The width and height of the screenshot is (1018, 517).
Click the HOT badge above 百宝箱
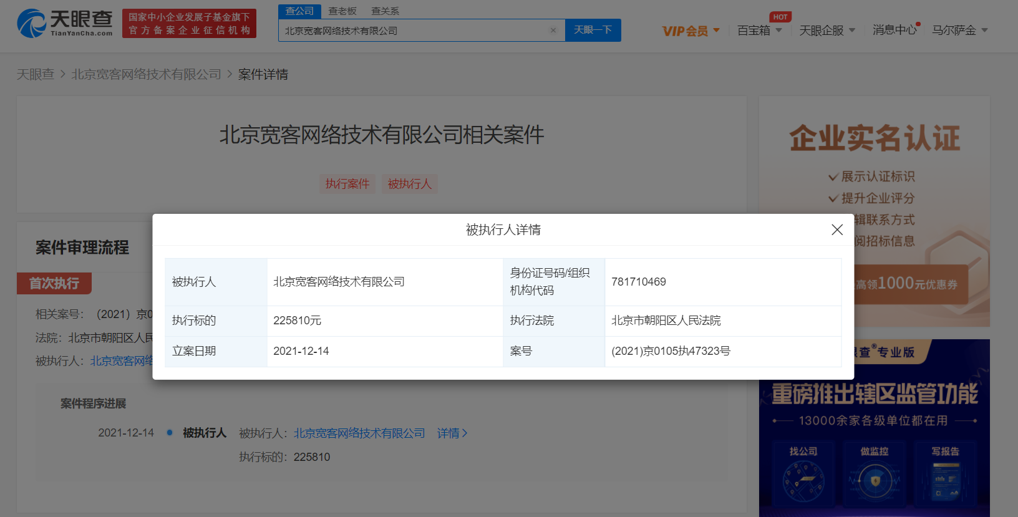coord(780,17)
